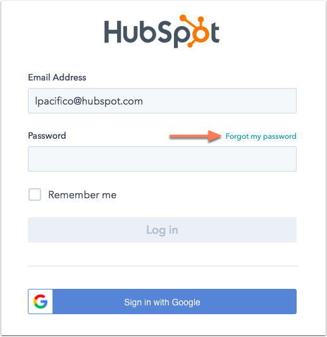327x337 pixels.
Task: Click the Password field label
Action: pyautogui.click(x=47, y=136)
